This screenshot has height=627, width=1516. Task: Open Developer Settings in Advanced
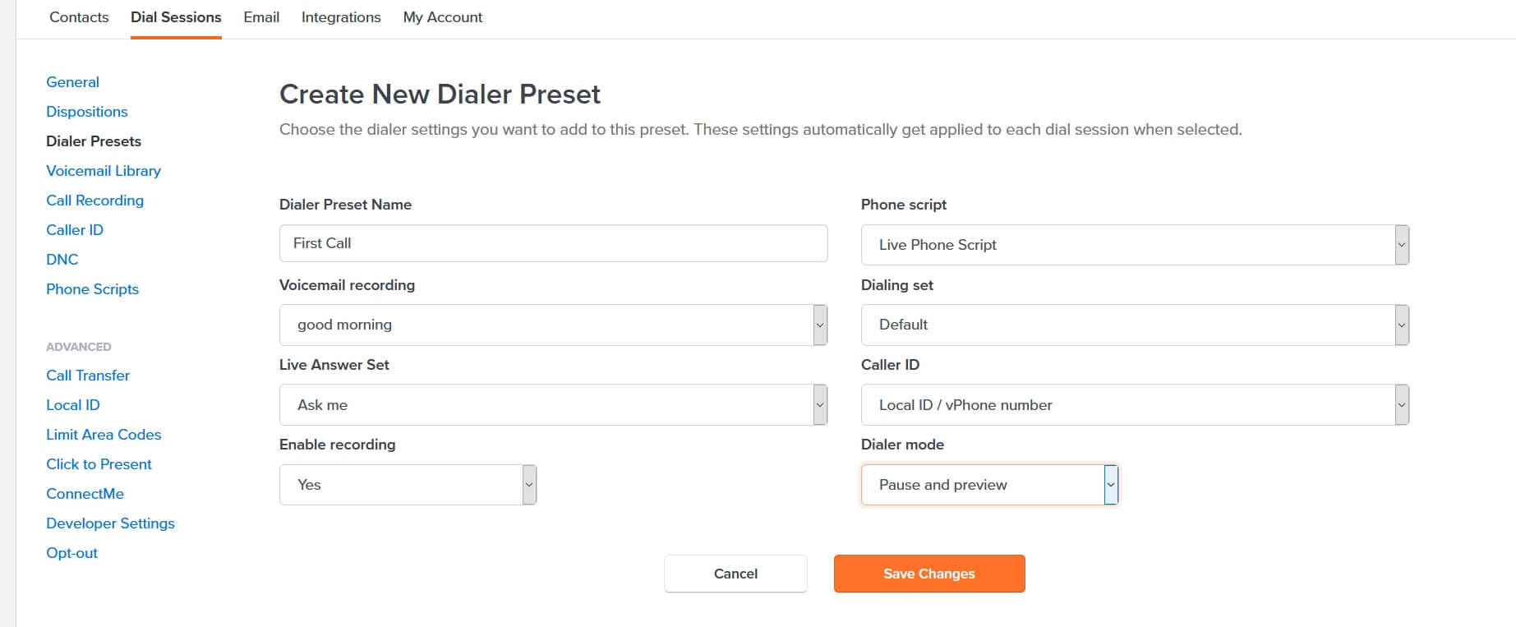pos(110,523)
